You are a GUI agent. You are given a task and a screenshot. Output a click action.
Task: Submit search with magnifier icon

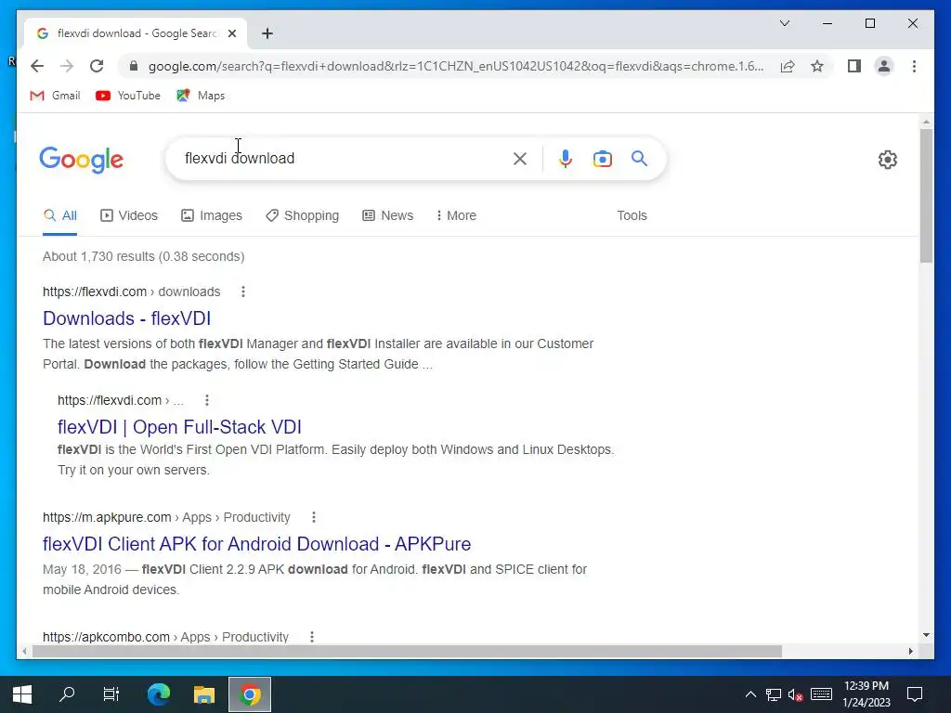pyautogui.click(x=639, y=159)
